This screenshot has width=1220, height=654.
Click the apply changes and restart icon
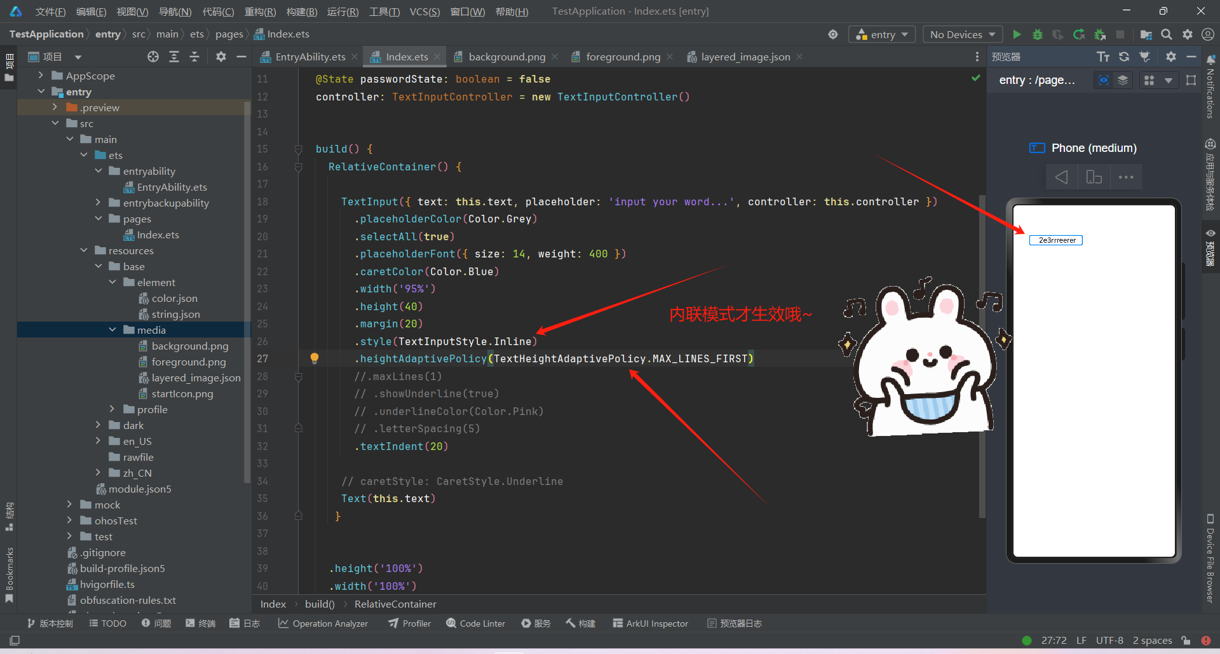[1079, 34]
